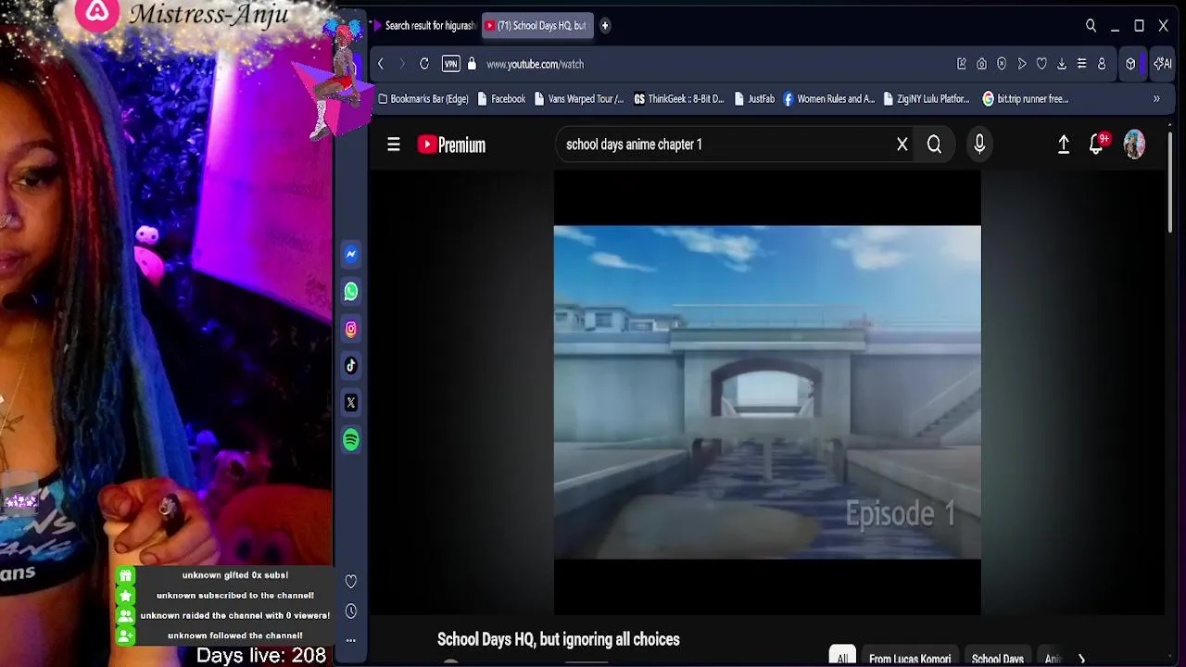Screen dimensions: 1186x667
Task: Open the easy setup sliders icon
Action: pyautogui.click(x=1081, y=64)
